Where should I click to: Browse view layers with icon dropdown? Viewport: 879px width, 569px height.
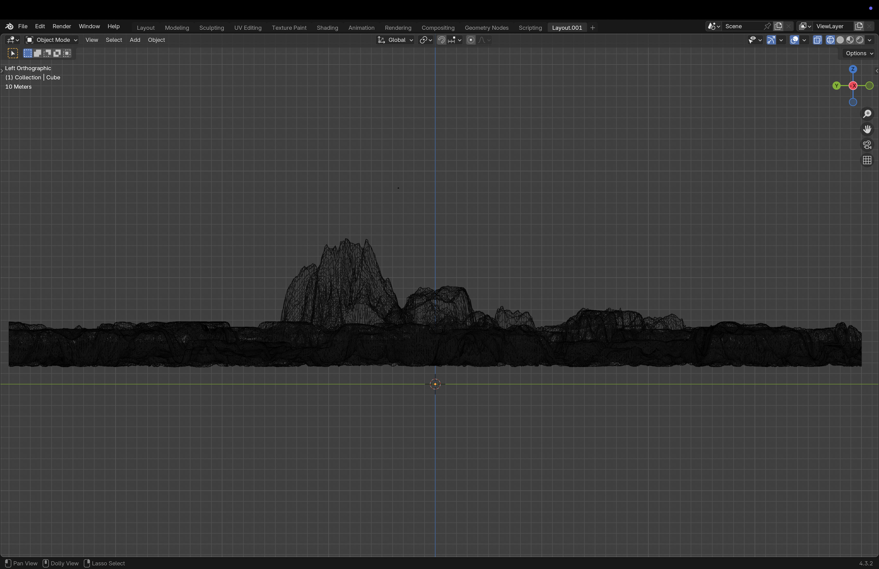click(804, 26)
